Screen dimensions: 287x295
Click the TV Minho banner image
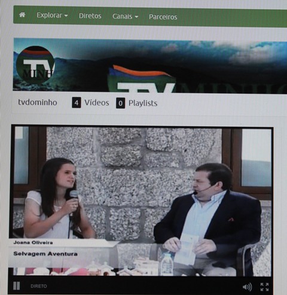click(150, 66)
